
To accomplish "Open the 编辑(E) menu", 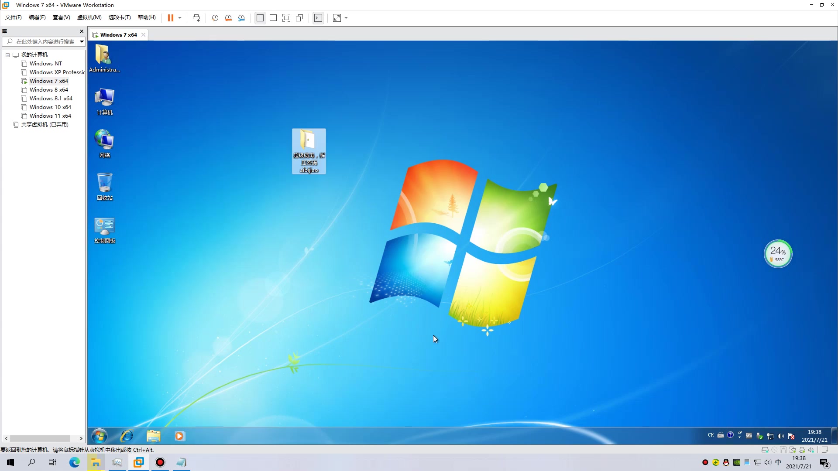I will [37, 17].
